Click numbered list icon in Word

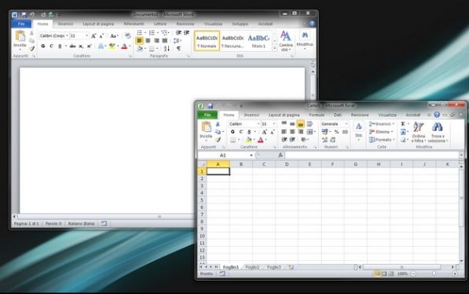pos(152,33)
